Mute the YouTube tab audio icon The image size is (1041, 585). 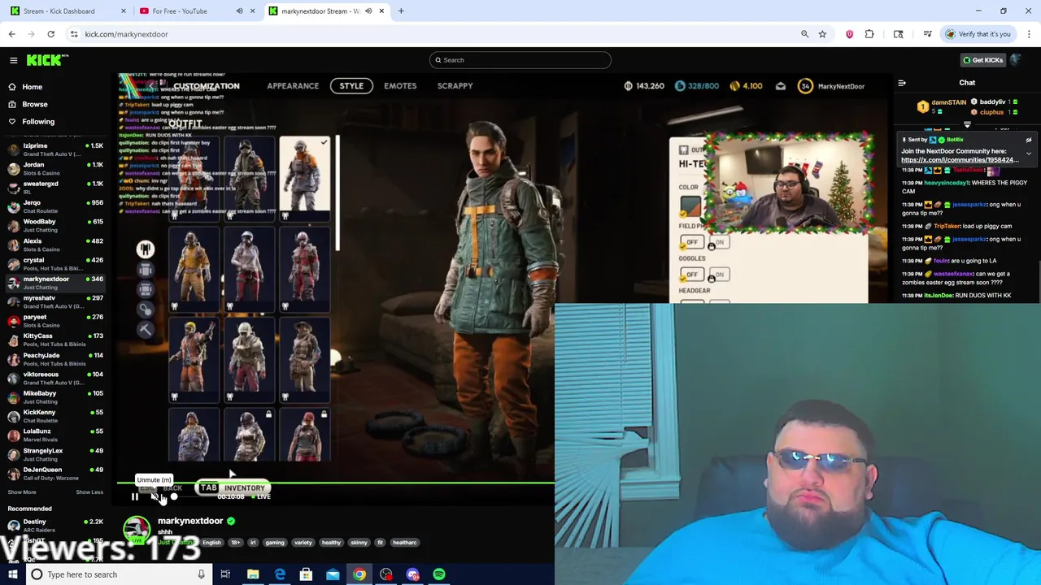coord(239,11)
